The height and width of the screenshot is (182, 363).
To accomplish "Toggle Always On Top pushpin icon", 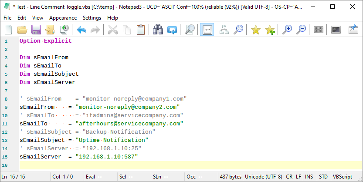I will pyautogui.click(x=353, y=30).
